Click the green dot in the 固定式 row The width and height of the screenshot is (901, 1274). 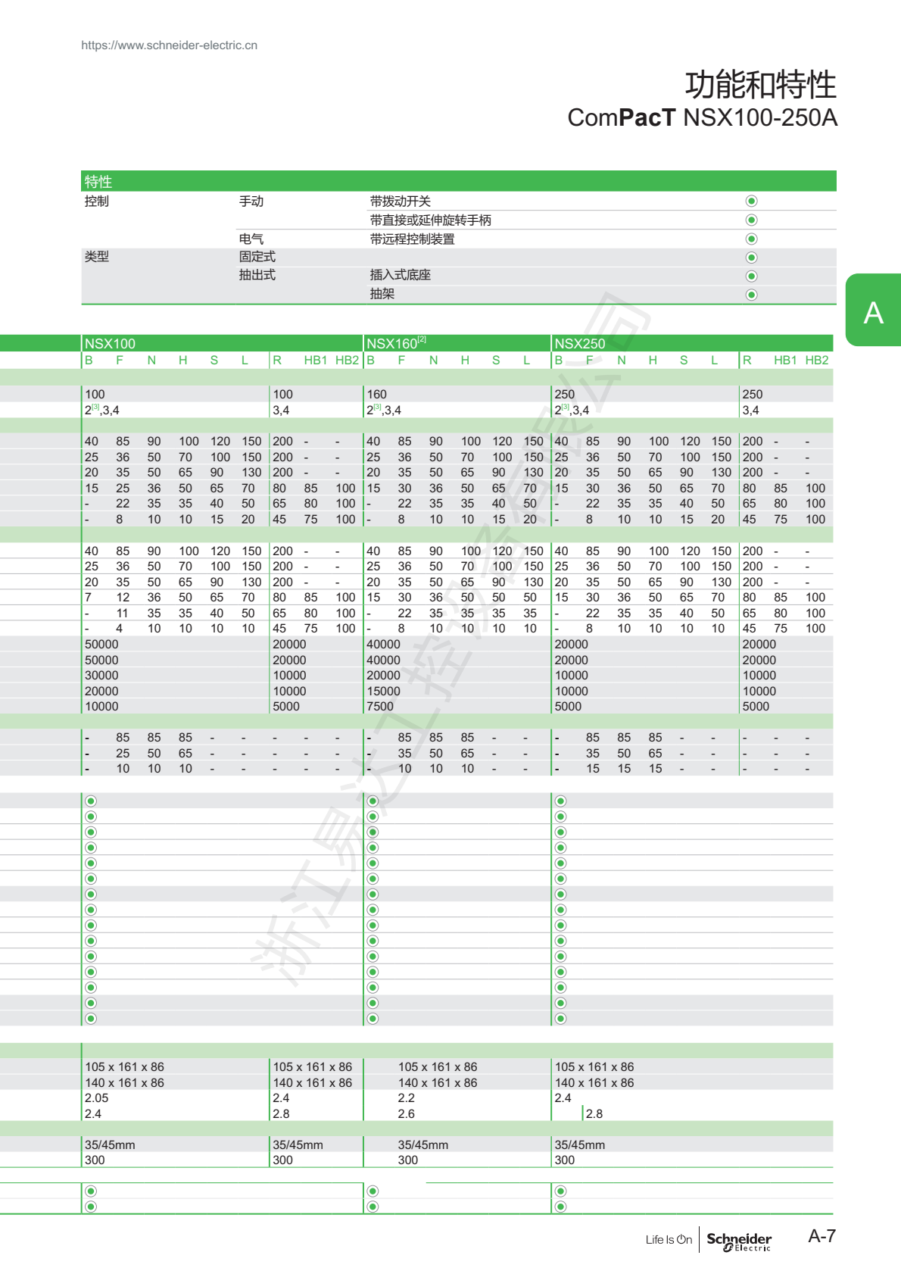pos(751,258)
